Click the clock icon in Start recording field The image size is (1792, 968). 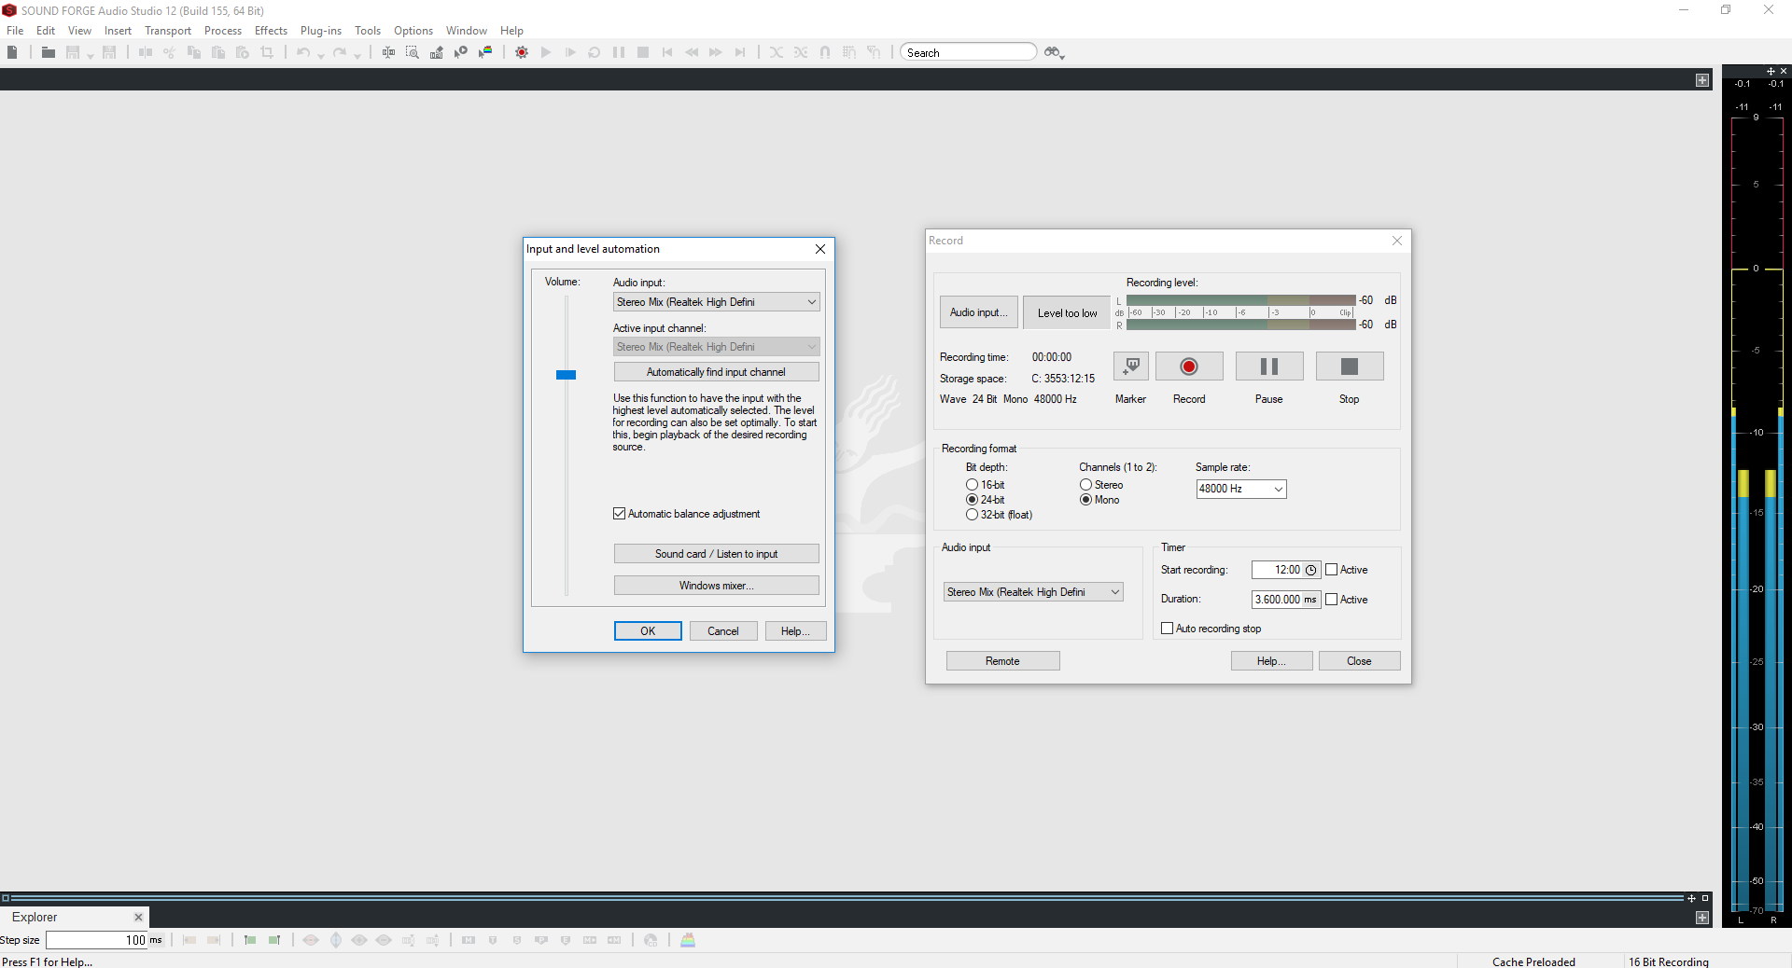pyautogui.click(x=1310, y=570)
